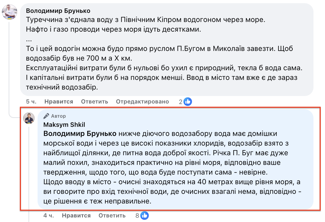Click the reaction count number 2
Screen dimensions: 325x222
coord(181,102)
